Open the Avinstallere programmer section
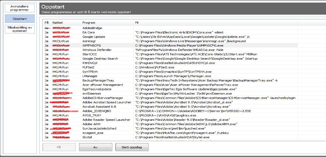This screenshot has height=157, width=326. pyautogui.click(x=20, y=8)
